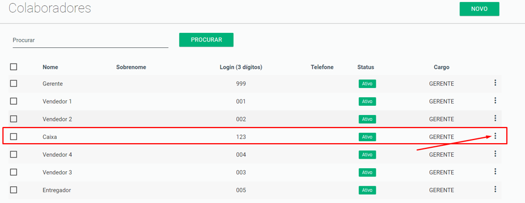525x203 pixels.
Task: Open the three-dot menu for Vendedor 3
Action: click(x=495, y=171)
